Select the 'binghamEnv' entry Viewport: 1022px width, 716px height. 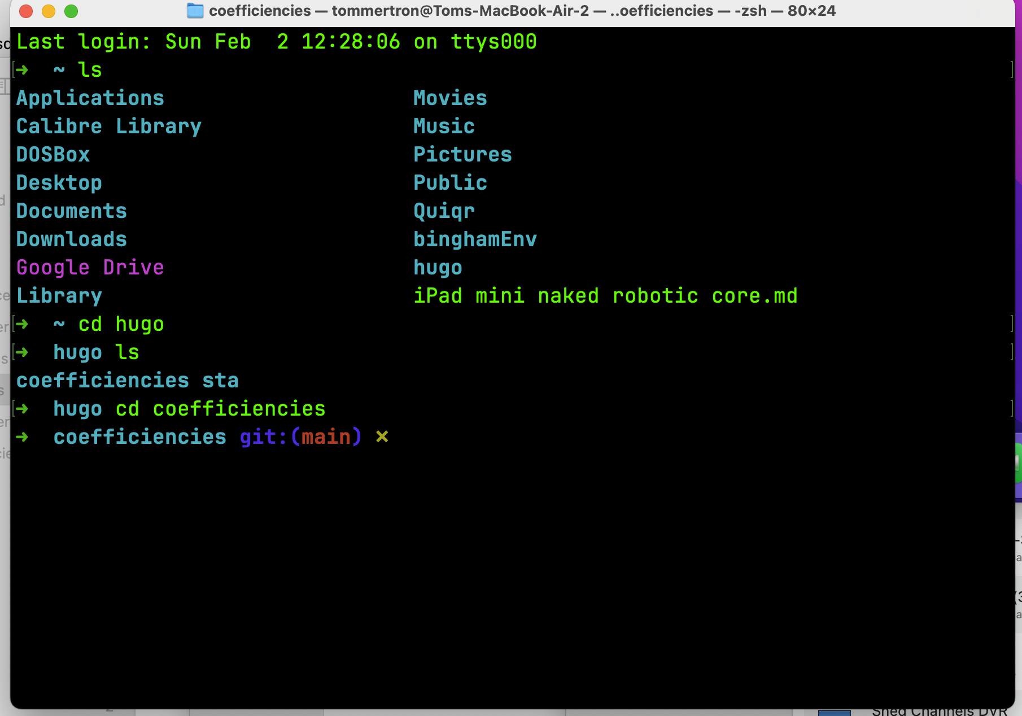[x=475, y=239]
